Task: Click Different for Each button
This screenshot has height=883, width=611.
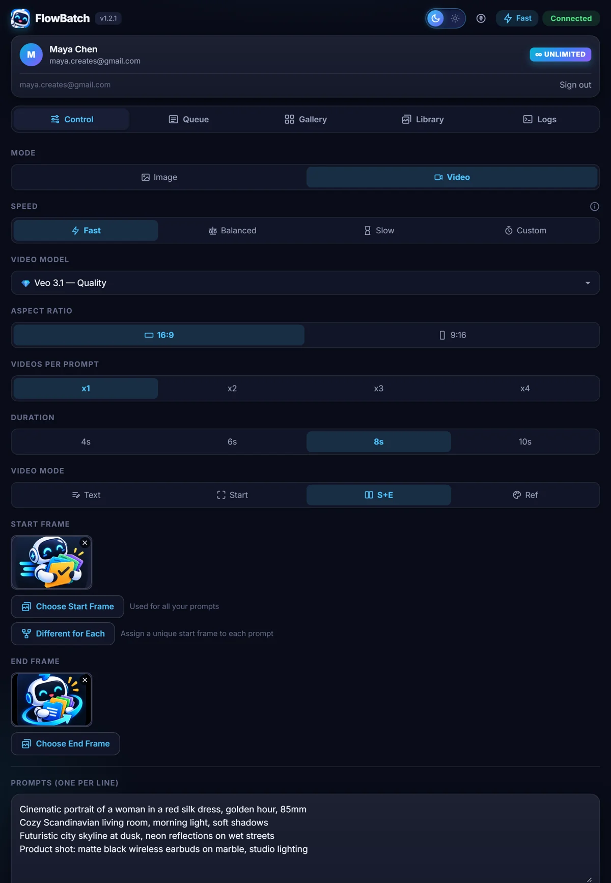Action: [x=63, y=633]
